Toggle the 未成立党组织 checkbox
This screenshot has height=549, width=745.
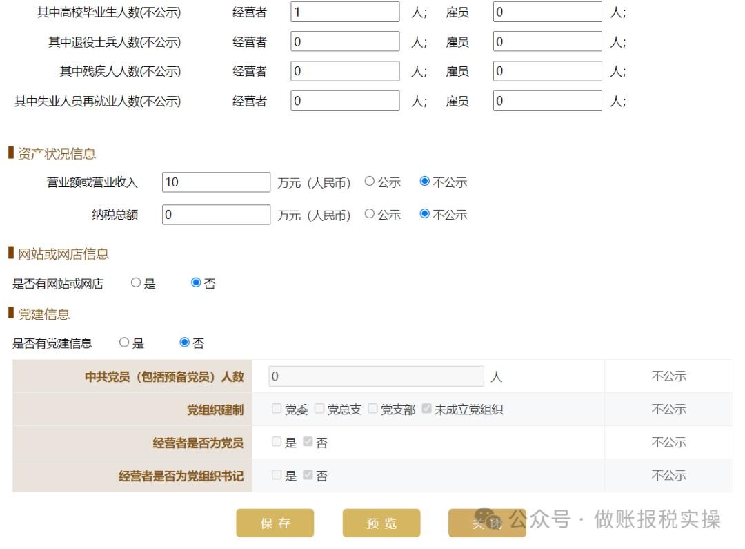coord(426,409)
